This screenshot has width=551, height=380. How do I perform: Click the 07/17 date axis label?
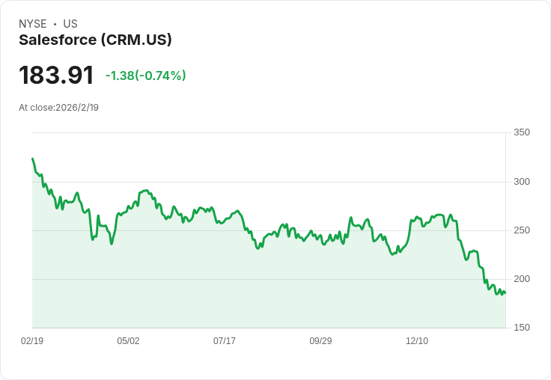click(224, 340)
